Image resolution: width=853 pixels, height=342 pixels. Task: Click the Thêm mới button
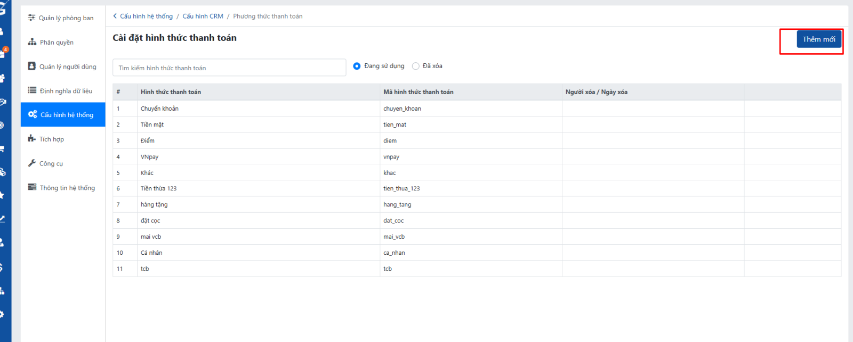coord(818,39)
